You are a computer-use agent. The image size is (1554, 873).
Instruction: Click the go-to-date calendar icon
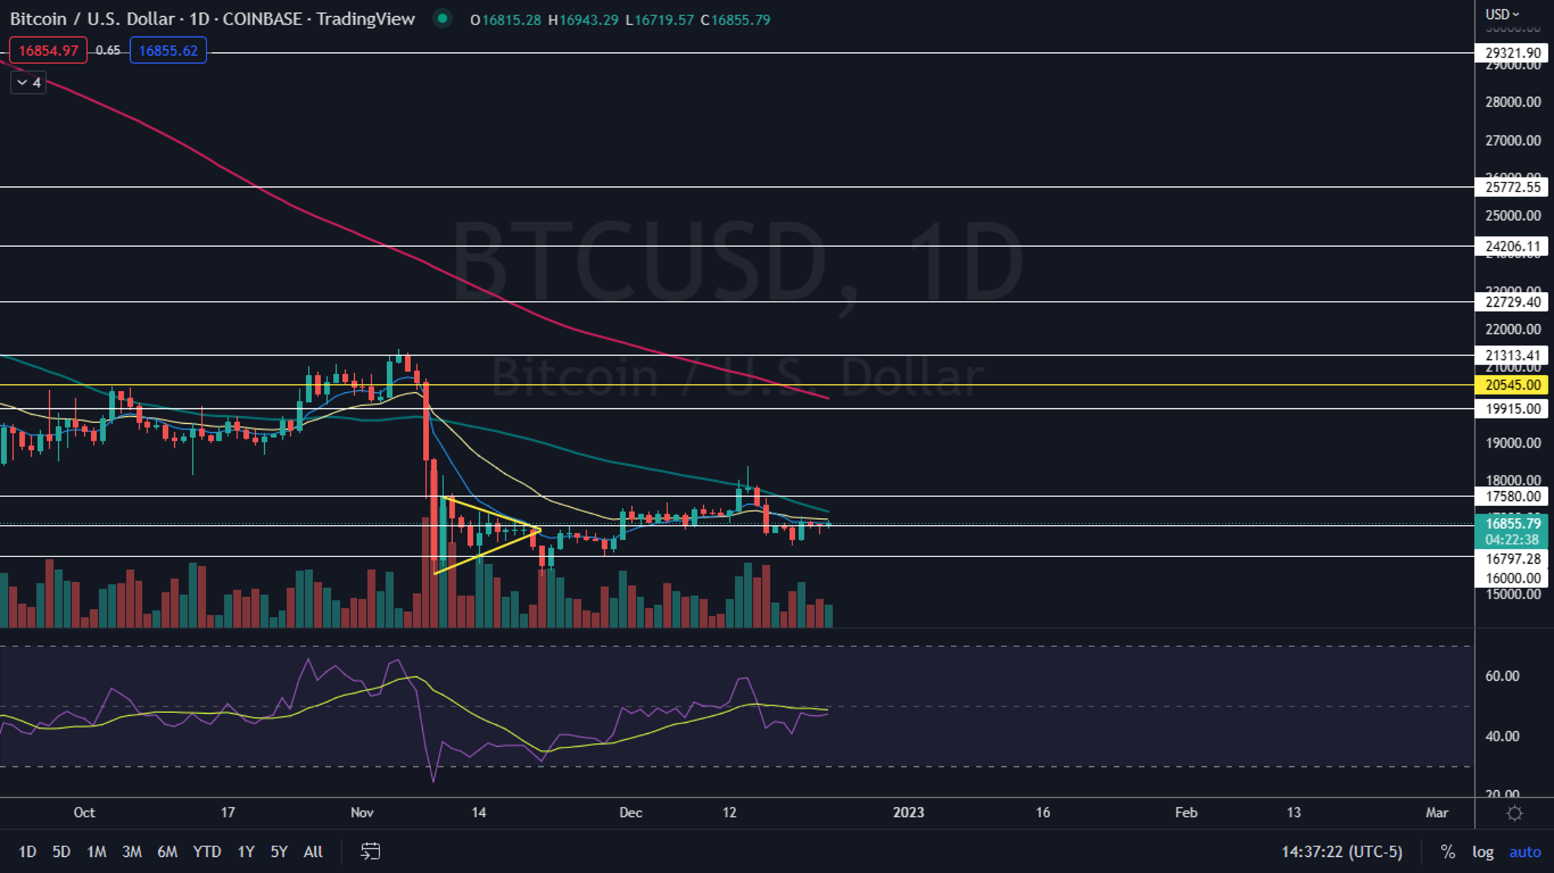click(370, 851)
